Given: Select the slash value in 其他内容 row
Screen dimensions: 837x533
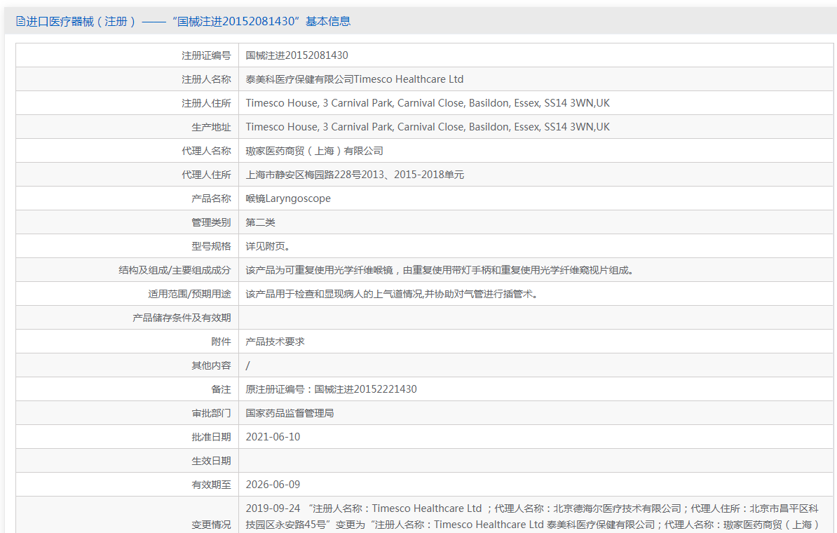Looking at the screenshot, I should [247, 366].
